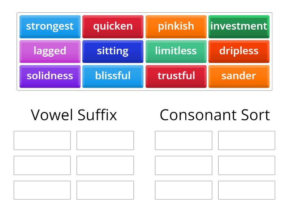
Task: Select the green 'investment' card
Action: 239,26
